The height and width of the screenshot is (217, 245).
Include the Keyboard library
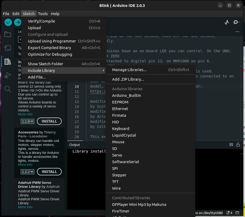[150, 129]
